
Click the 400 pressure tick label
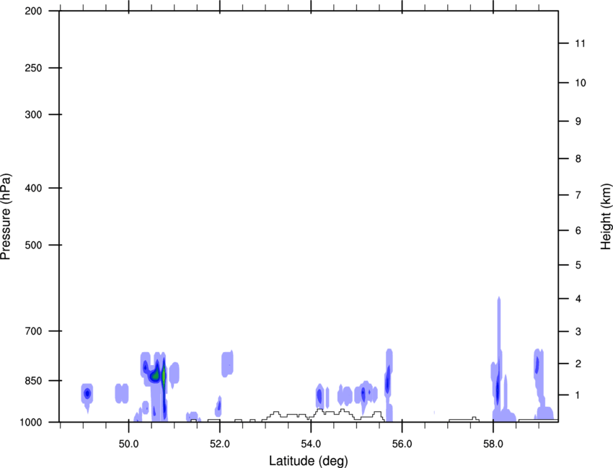34,188
